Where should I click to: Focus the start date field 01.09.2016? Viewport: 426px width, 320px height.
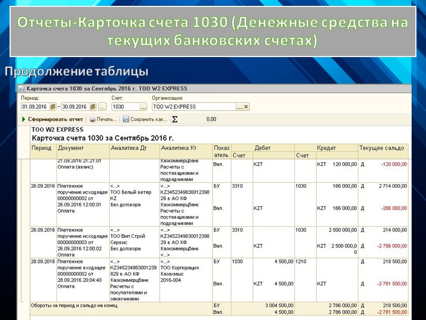click(35, 107)
